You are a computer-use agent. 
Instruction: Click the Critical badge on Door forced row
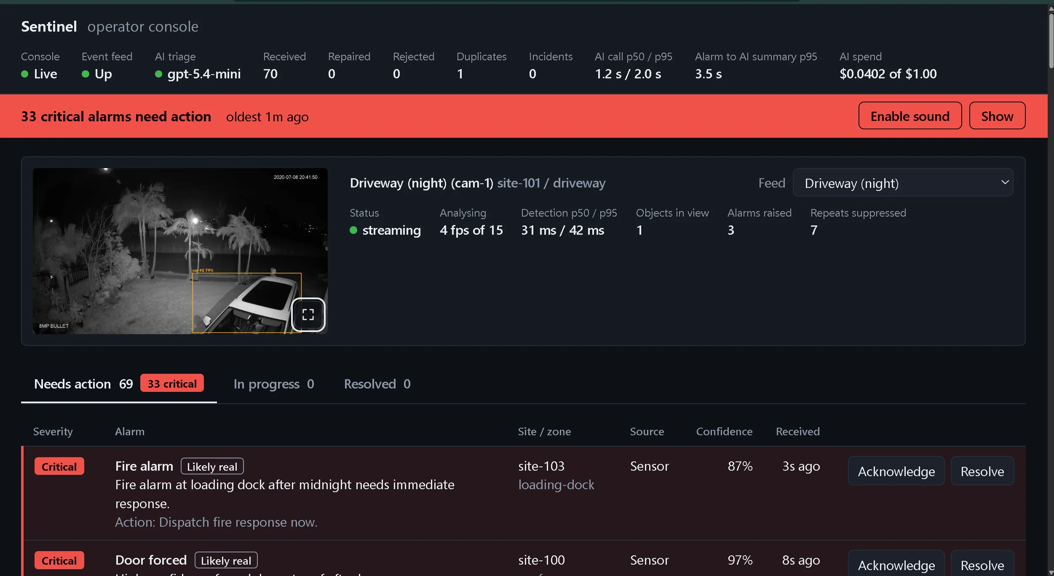59,560
